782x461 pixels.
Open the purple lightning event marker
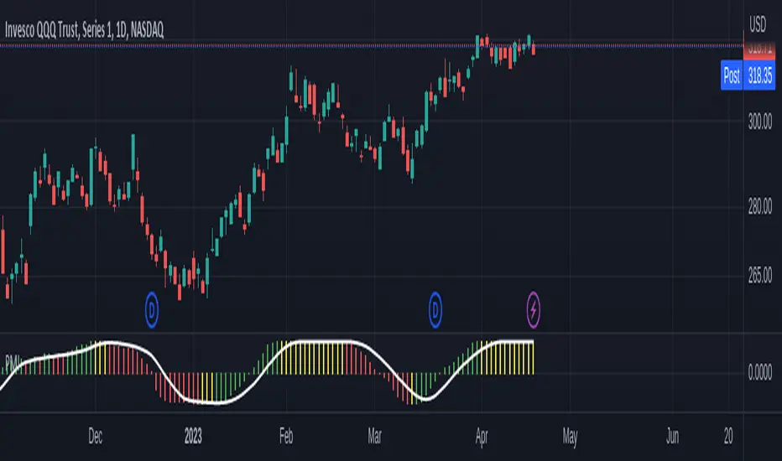[533, 310]
